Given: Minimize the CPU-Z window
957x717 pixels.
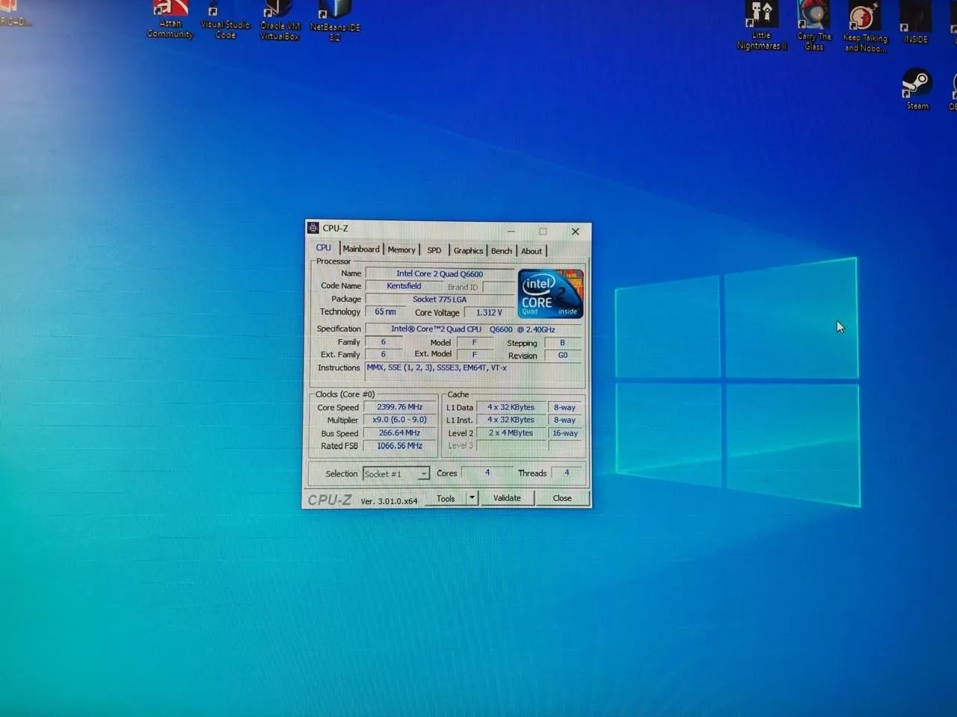Looking at the screenshot, I should 511,231.
